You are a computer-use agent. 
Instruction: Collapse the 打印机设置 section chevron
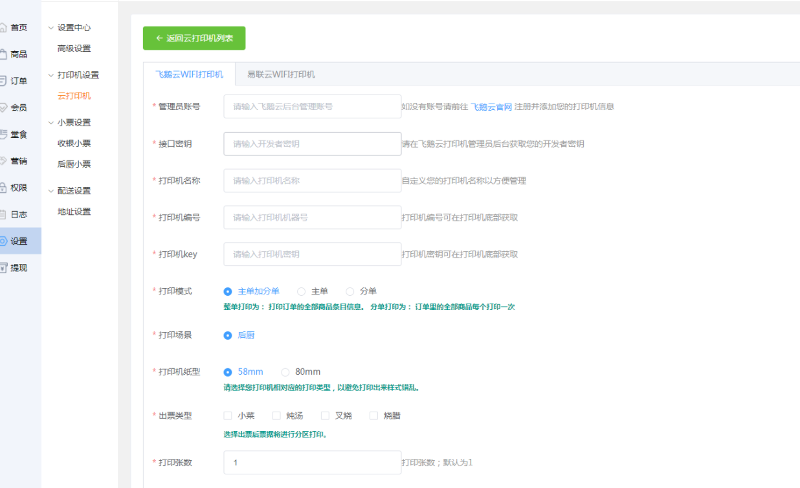(51, 75)
